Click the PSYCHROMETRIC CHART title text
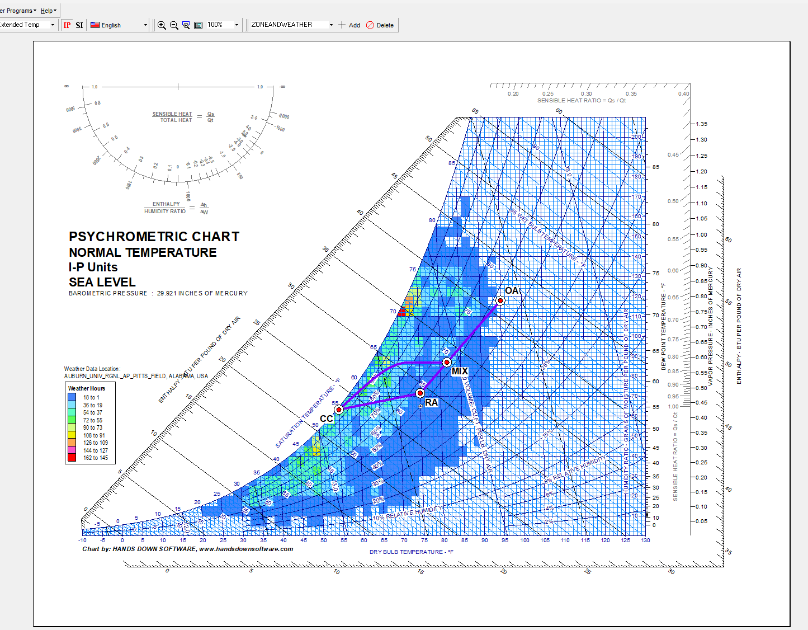Viewport: 808px width, 630px height. click(154, 237)
